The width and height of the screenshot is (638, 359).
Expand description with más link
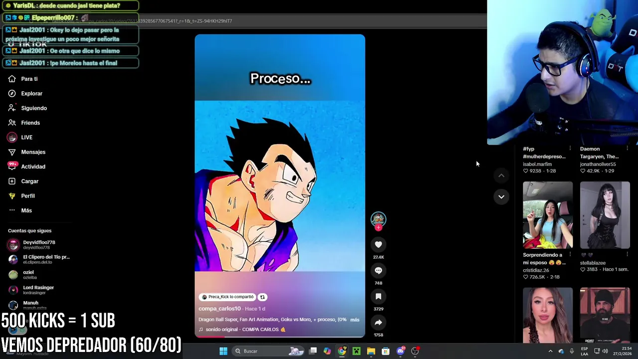(354, 320)
